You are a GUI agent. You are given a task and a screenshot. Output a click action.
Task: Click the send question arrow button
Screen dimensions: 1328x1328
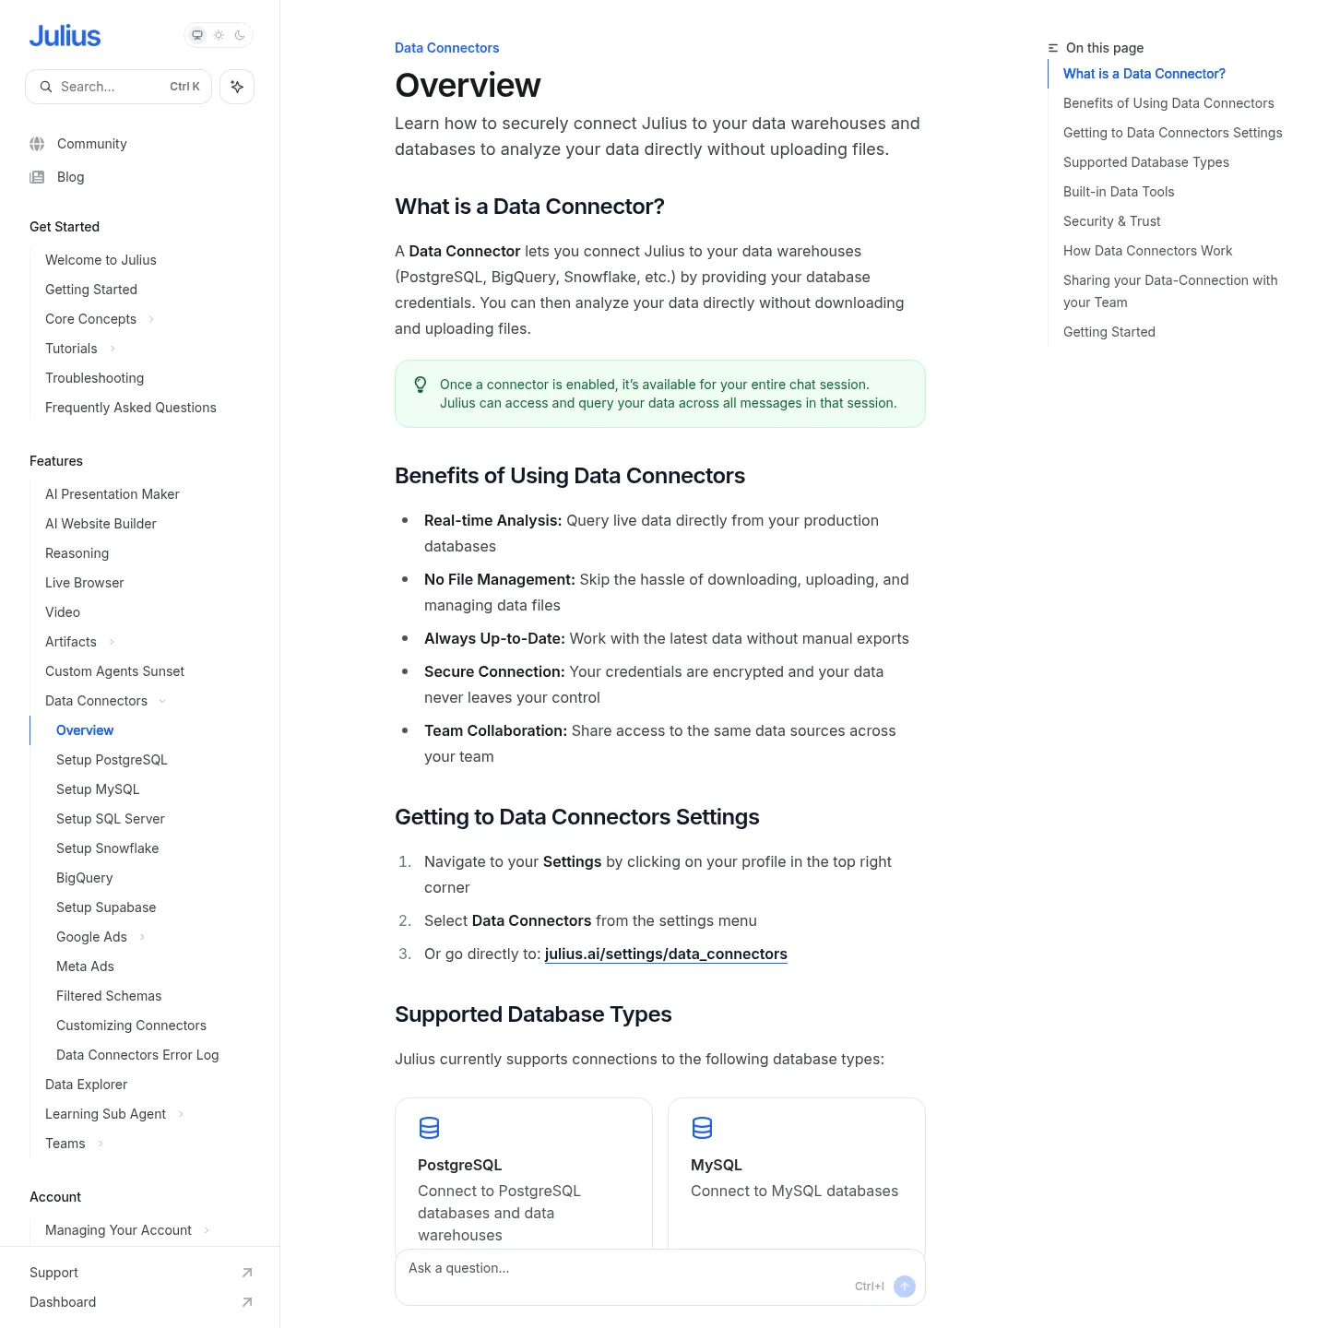[x=905, y=1286]
